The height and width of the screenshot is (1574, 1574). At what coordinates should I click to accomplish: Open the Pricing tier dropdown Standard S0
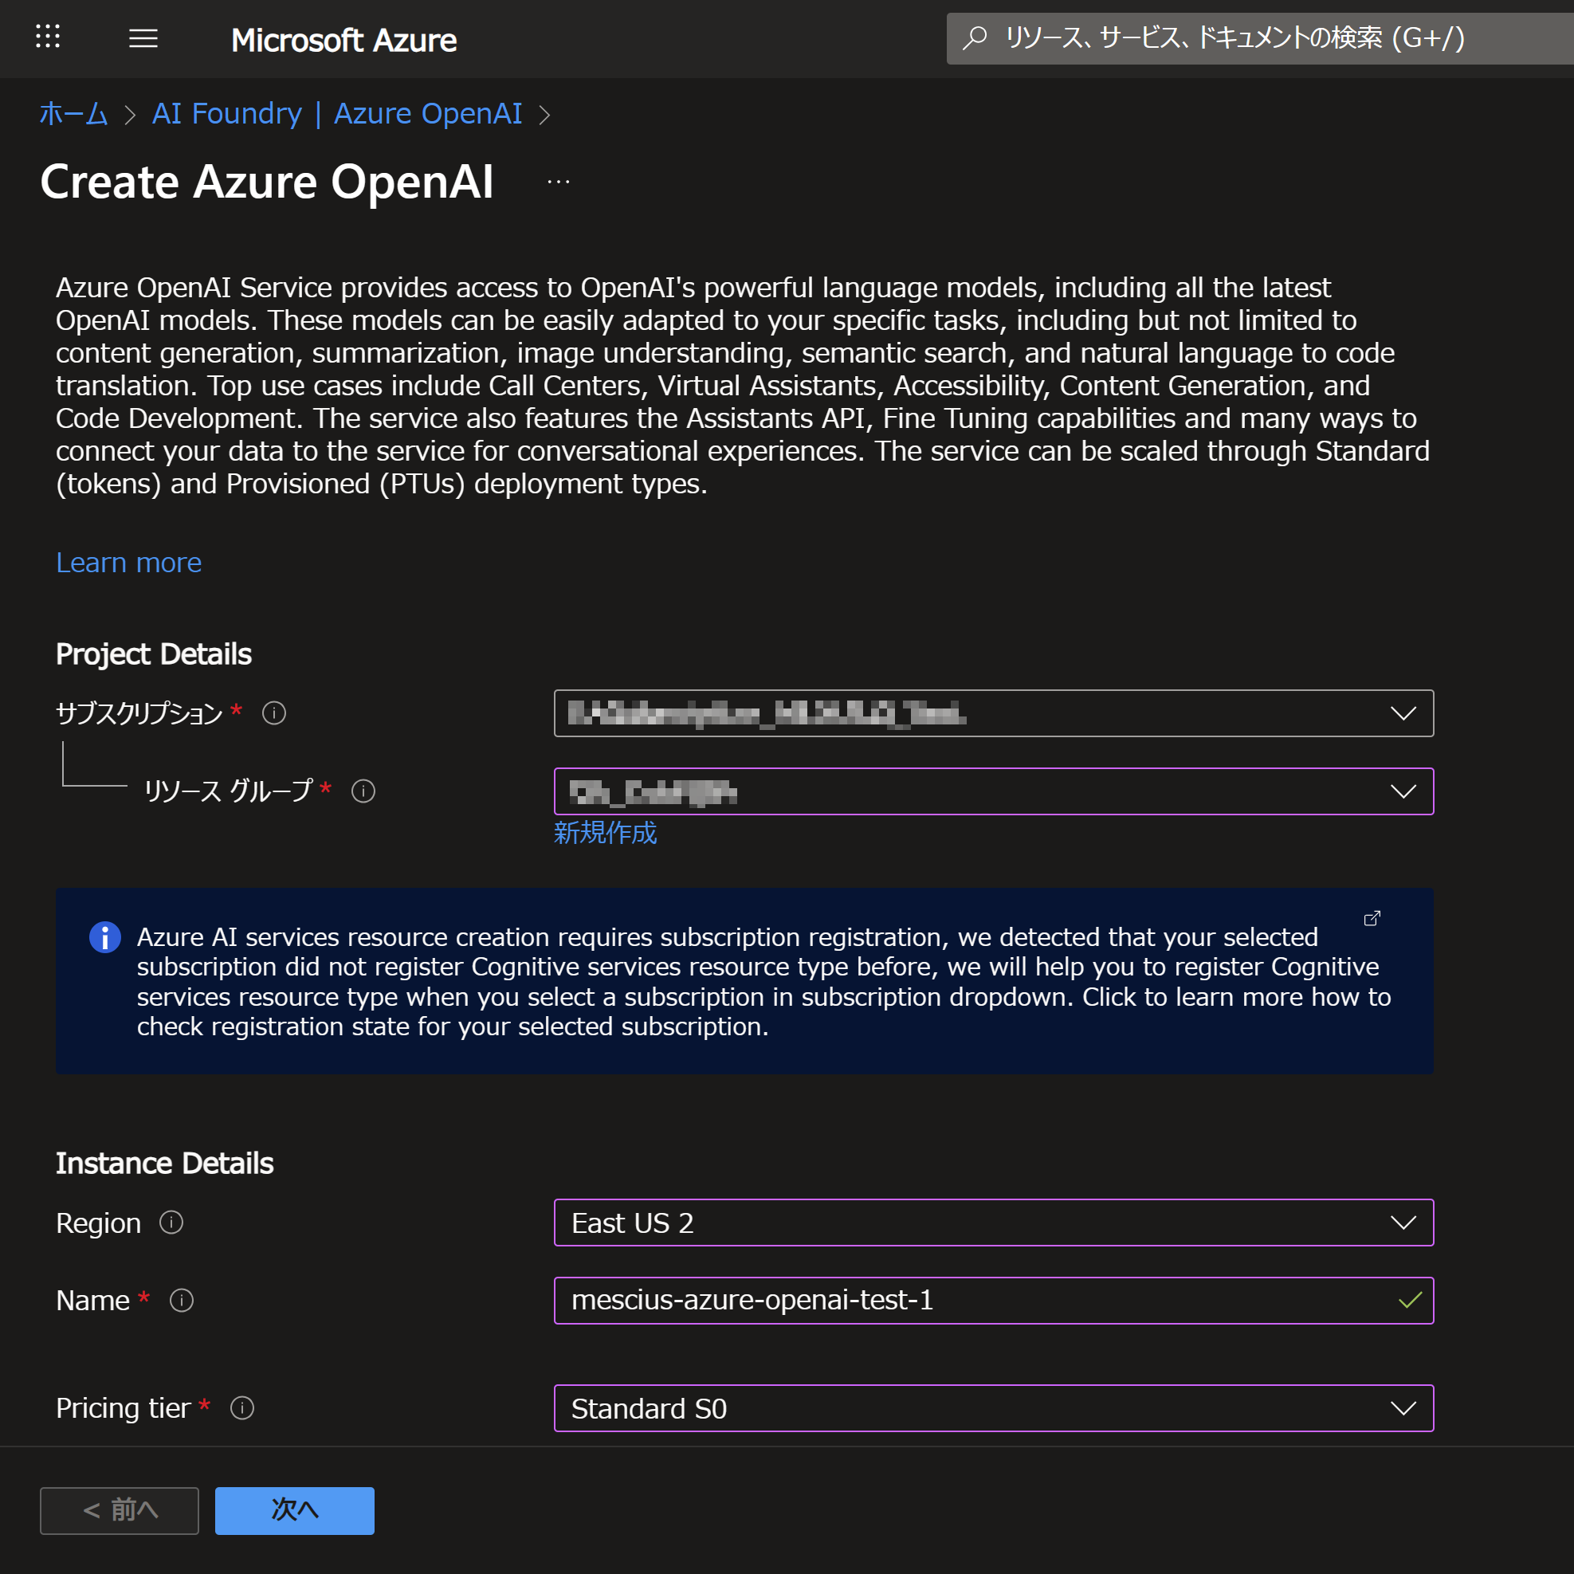[x=994, y=1407]
